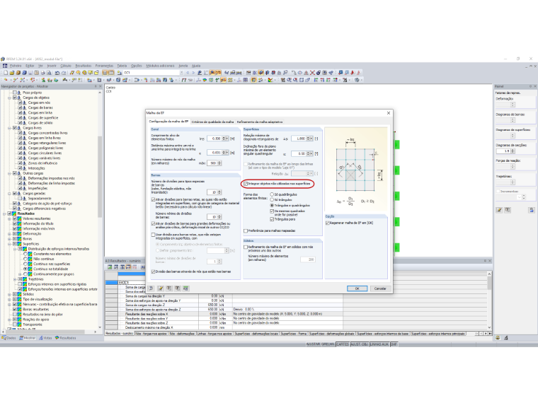Open the Cálculo menu
This screenshot has height=403, width=538.
tap(66, 66)
